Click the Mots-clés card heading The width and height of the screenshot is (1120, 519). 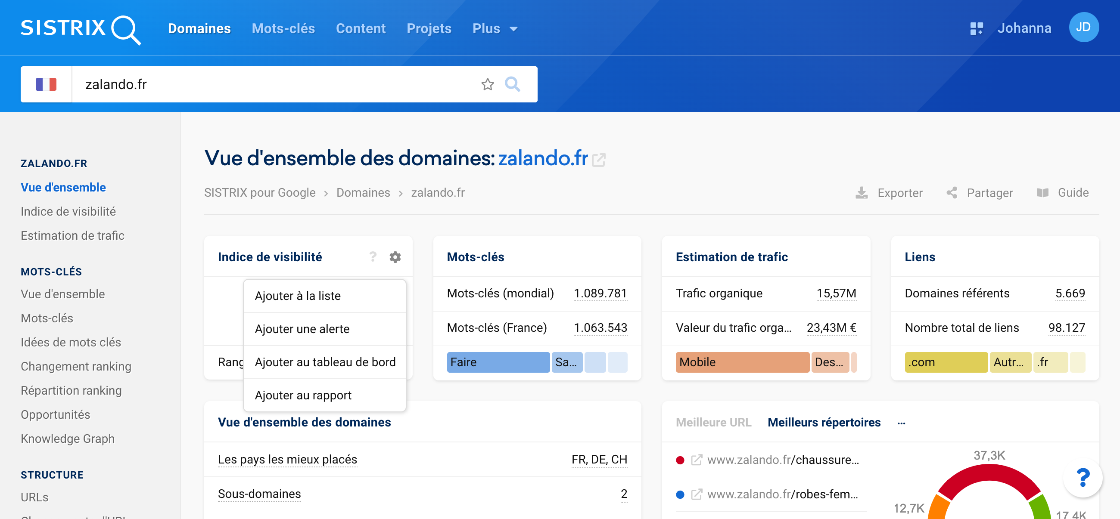[475, 257]
